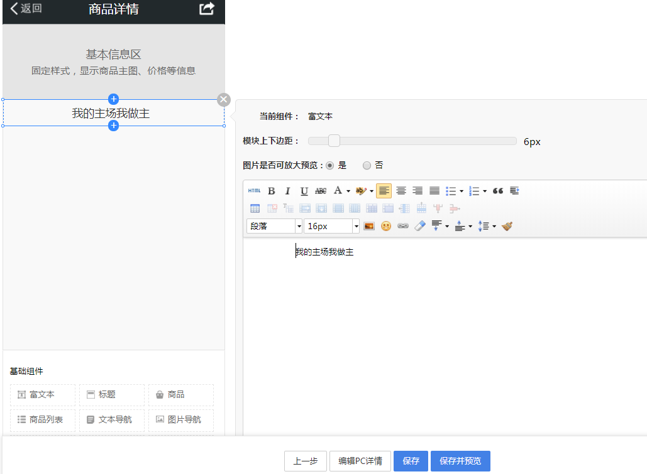
Task: Select 否 for image zoom preview
Action: pyautogui.click(x=367, y=166)
